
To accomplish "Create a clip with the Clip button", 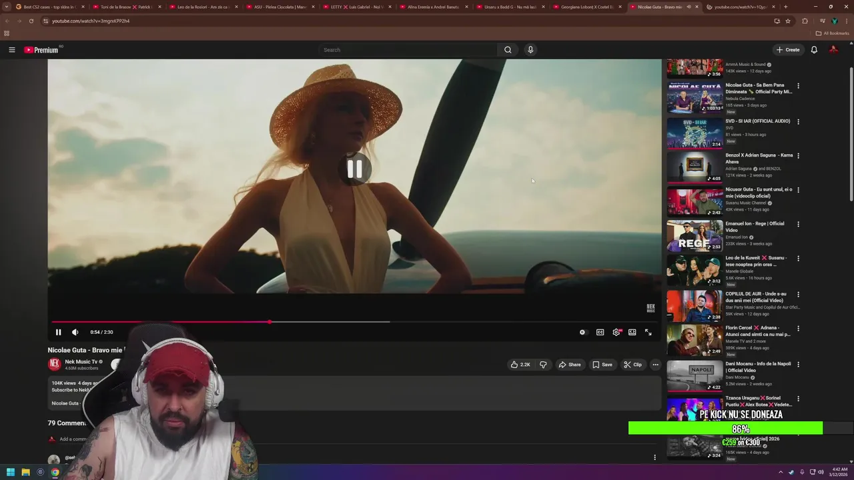I will pos(632,365).
